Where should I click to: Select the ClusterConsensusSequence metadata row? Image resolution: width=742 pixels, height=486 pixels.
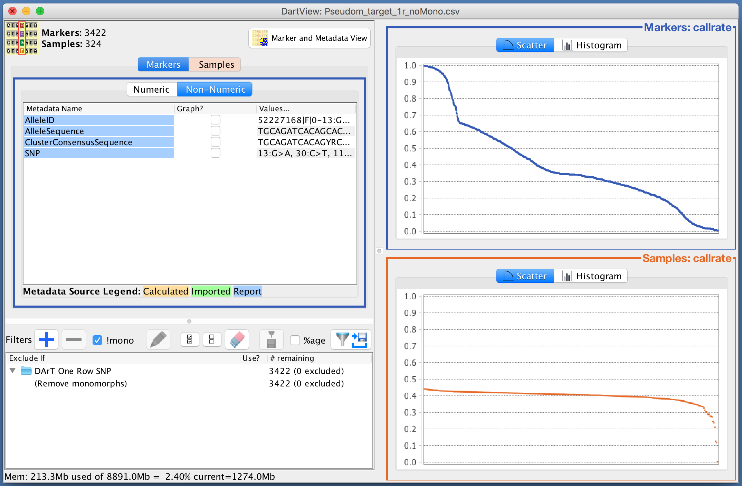[x=190, y=142]
